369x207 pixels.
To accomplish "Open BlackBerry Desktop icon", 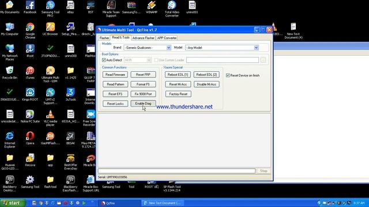I will 10,183.
